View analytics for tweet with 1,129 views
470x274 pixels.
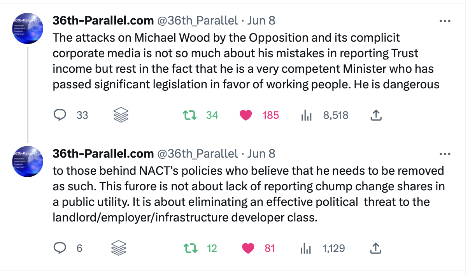coord(307,248)
